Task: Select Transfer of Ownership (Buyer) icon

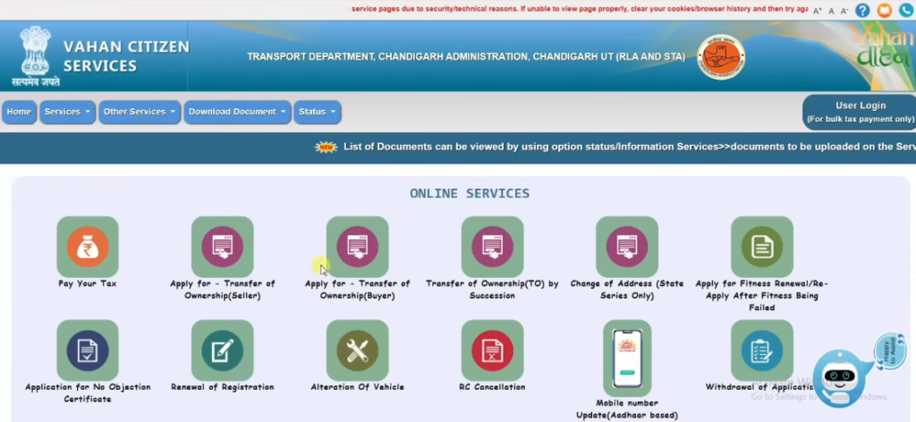Action: coord(357,248)
